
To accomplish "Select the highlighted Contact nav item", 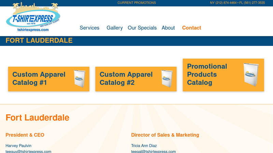I will [x=191, y=28].
